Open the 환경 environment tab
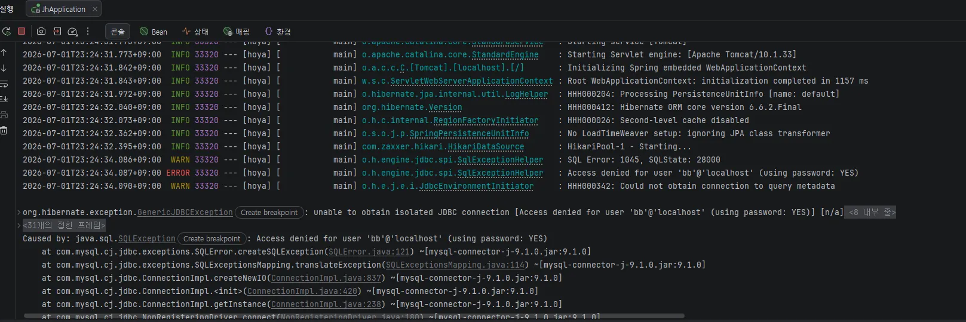The height and width of the screenshot is (322, 966). [278, 32]
